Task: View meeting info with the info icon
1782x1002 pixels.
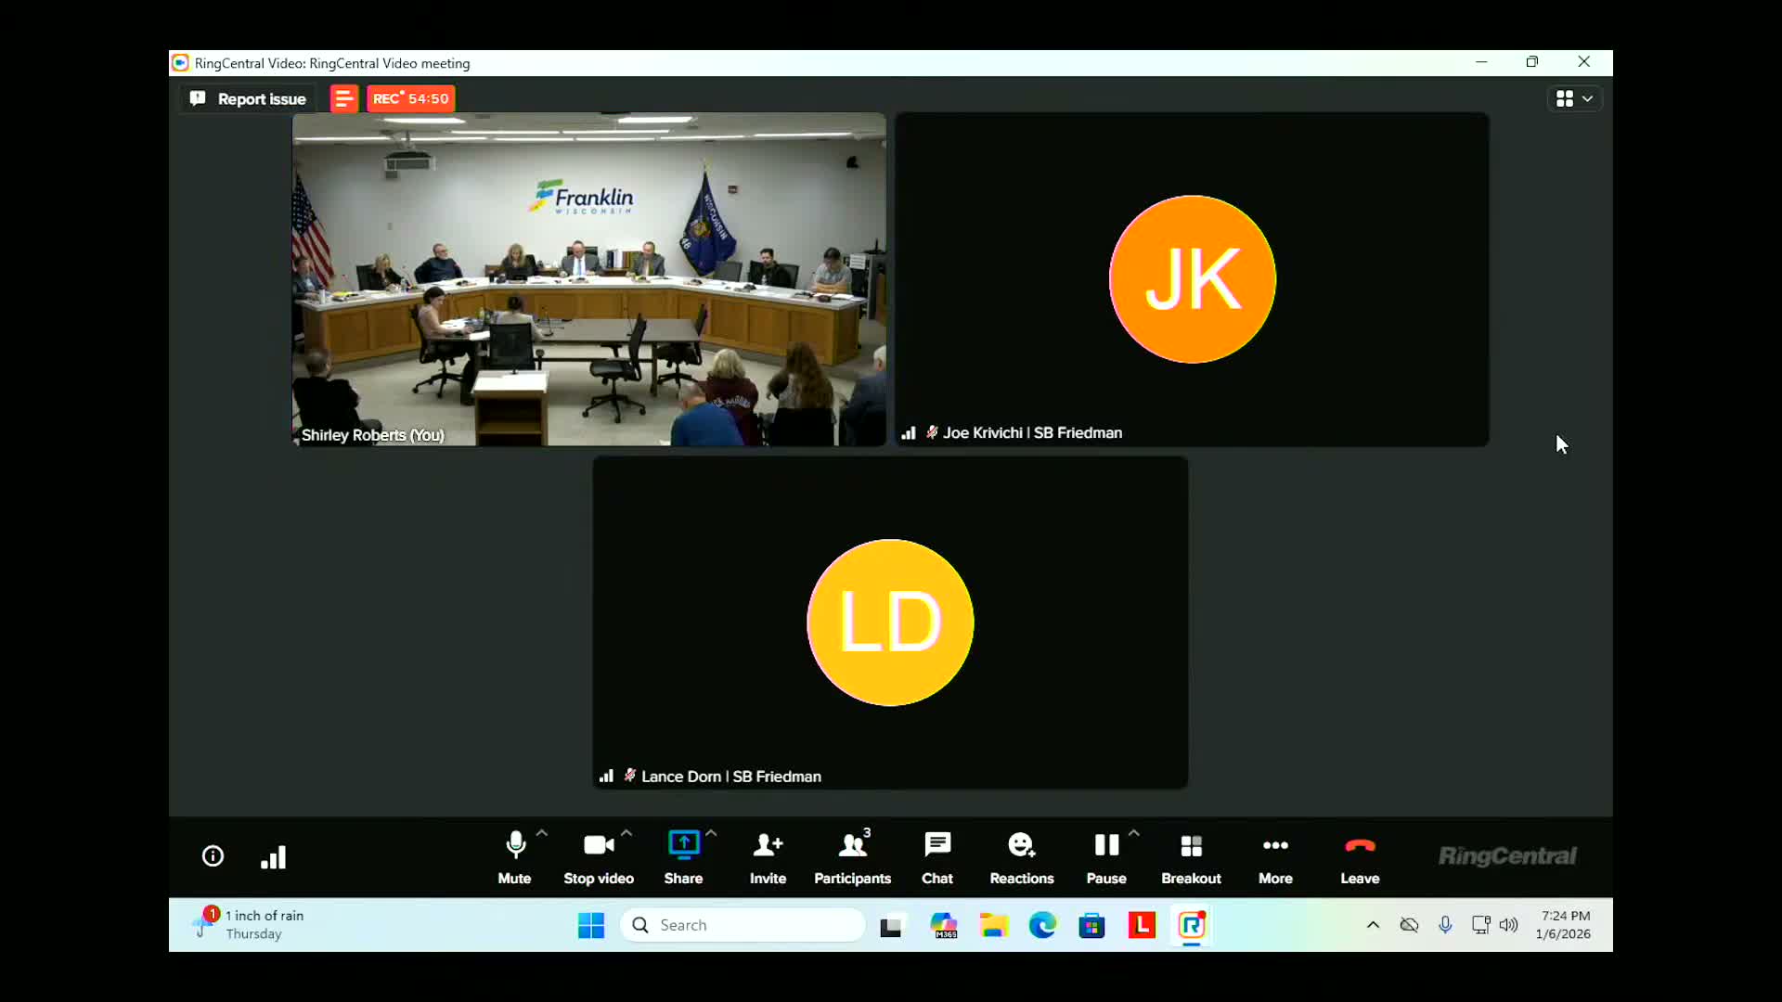Action: (213, 855)
